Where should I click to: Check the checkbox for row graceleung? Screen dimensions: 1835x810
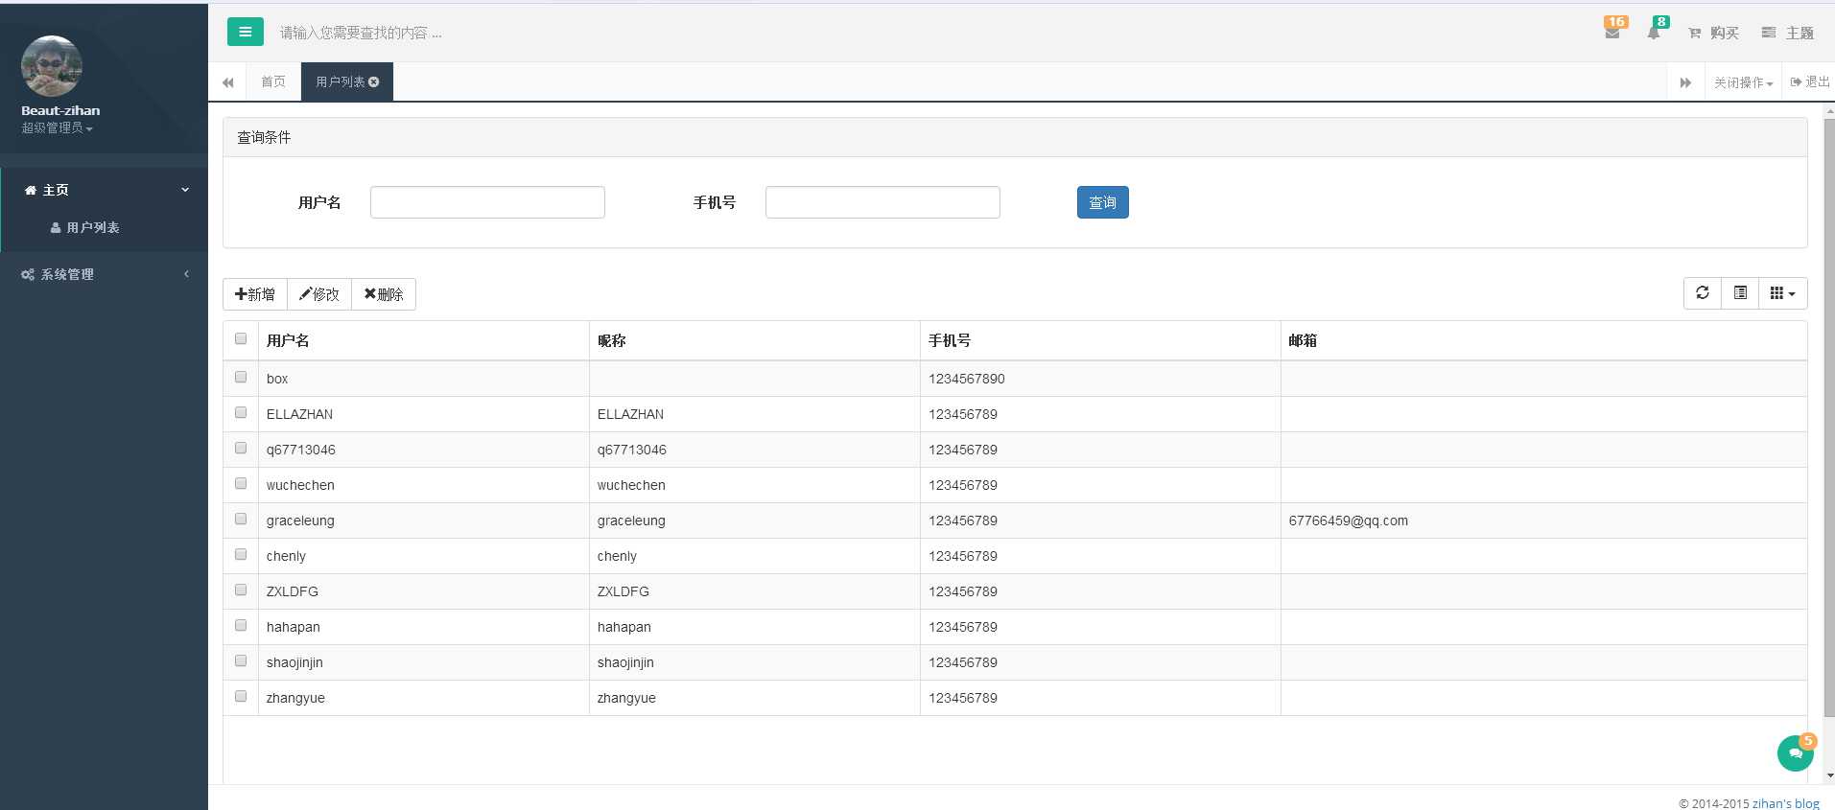(x=241, y=520)
